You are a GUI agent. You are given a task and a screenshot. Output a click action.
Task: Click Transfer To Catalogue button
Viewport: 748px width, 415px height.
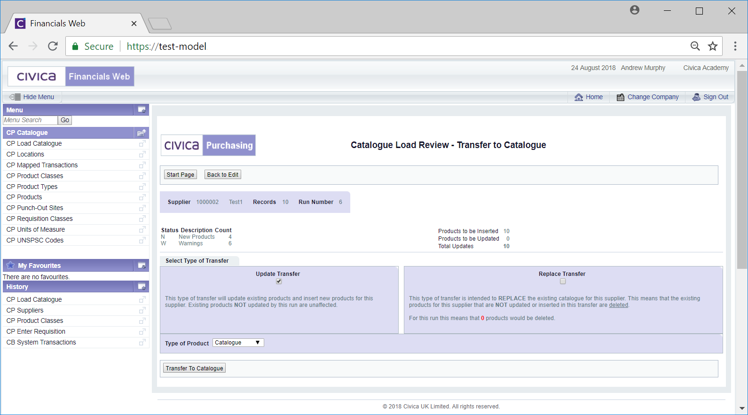coord(194,368)
